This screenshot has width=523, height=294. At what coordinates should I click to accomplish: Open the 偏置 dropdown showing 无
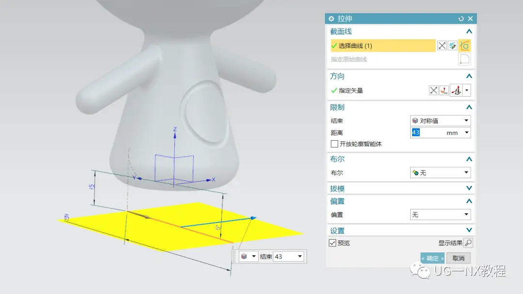click(440, 214)
